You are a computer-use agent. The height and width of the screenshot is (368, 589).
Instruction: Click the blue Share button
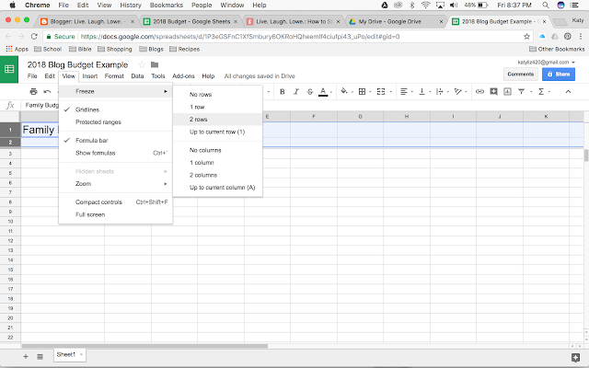559,74
